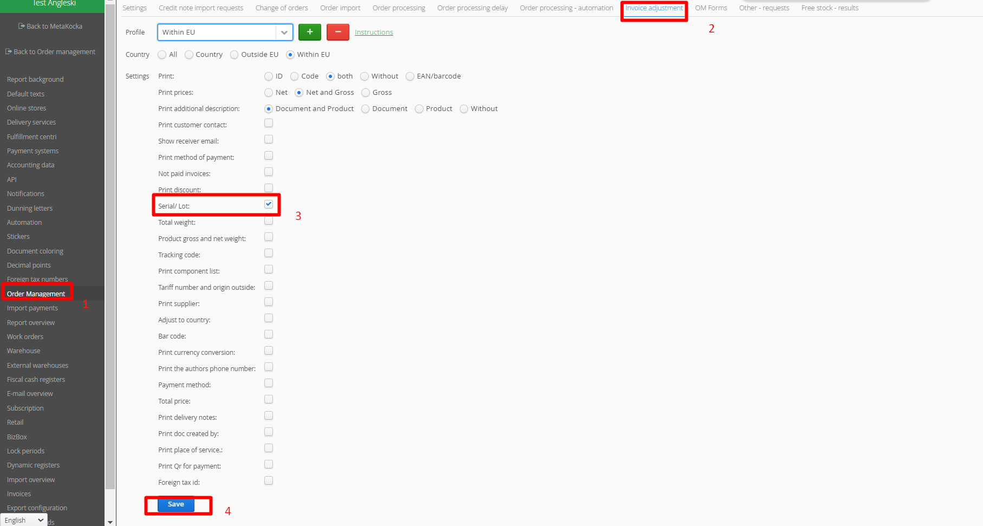Tick the Print component list checkbox
The height and width of the screenshot is (526, 983).
click(269, 270)
